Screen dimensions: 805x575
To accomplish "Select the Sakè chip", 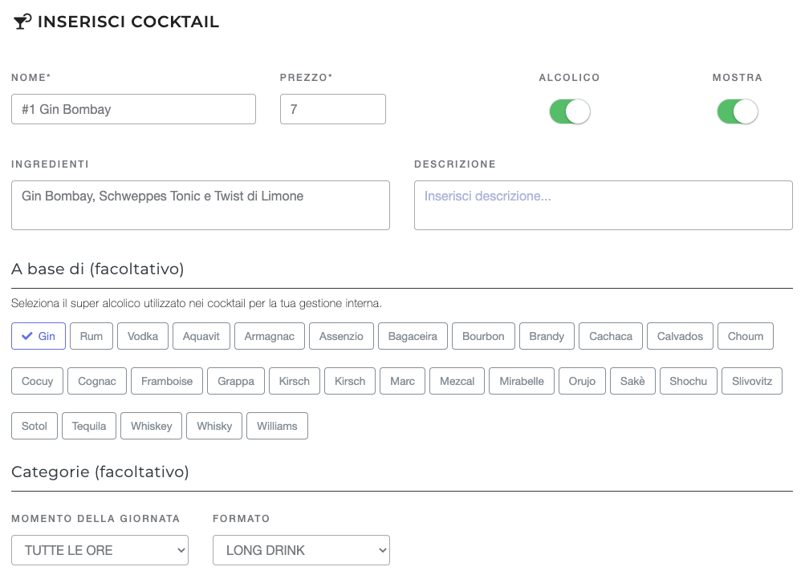I will (632, 381).
